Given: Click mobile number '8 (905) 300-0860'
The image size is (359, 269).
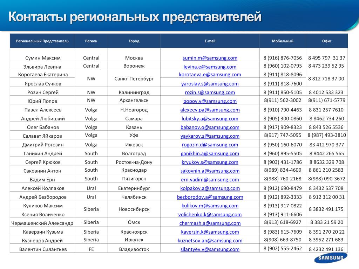Looking at the screenshot, I should [x=283, y=118].
